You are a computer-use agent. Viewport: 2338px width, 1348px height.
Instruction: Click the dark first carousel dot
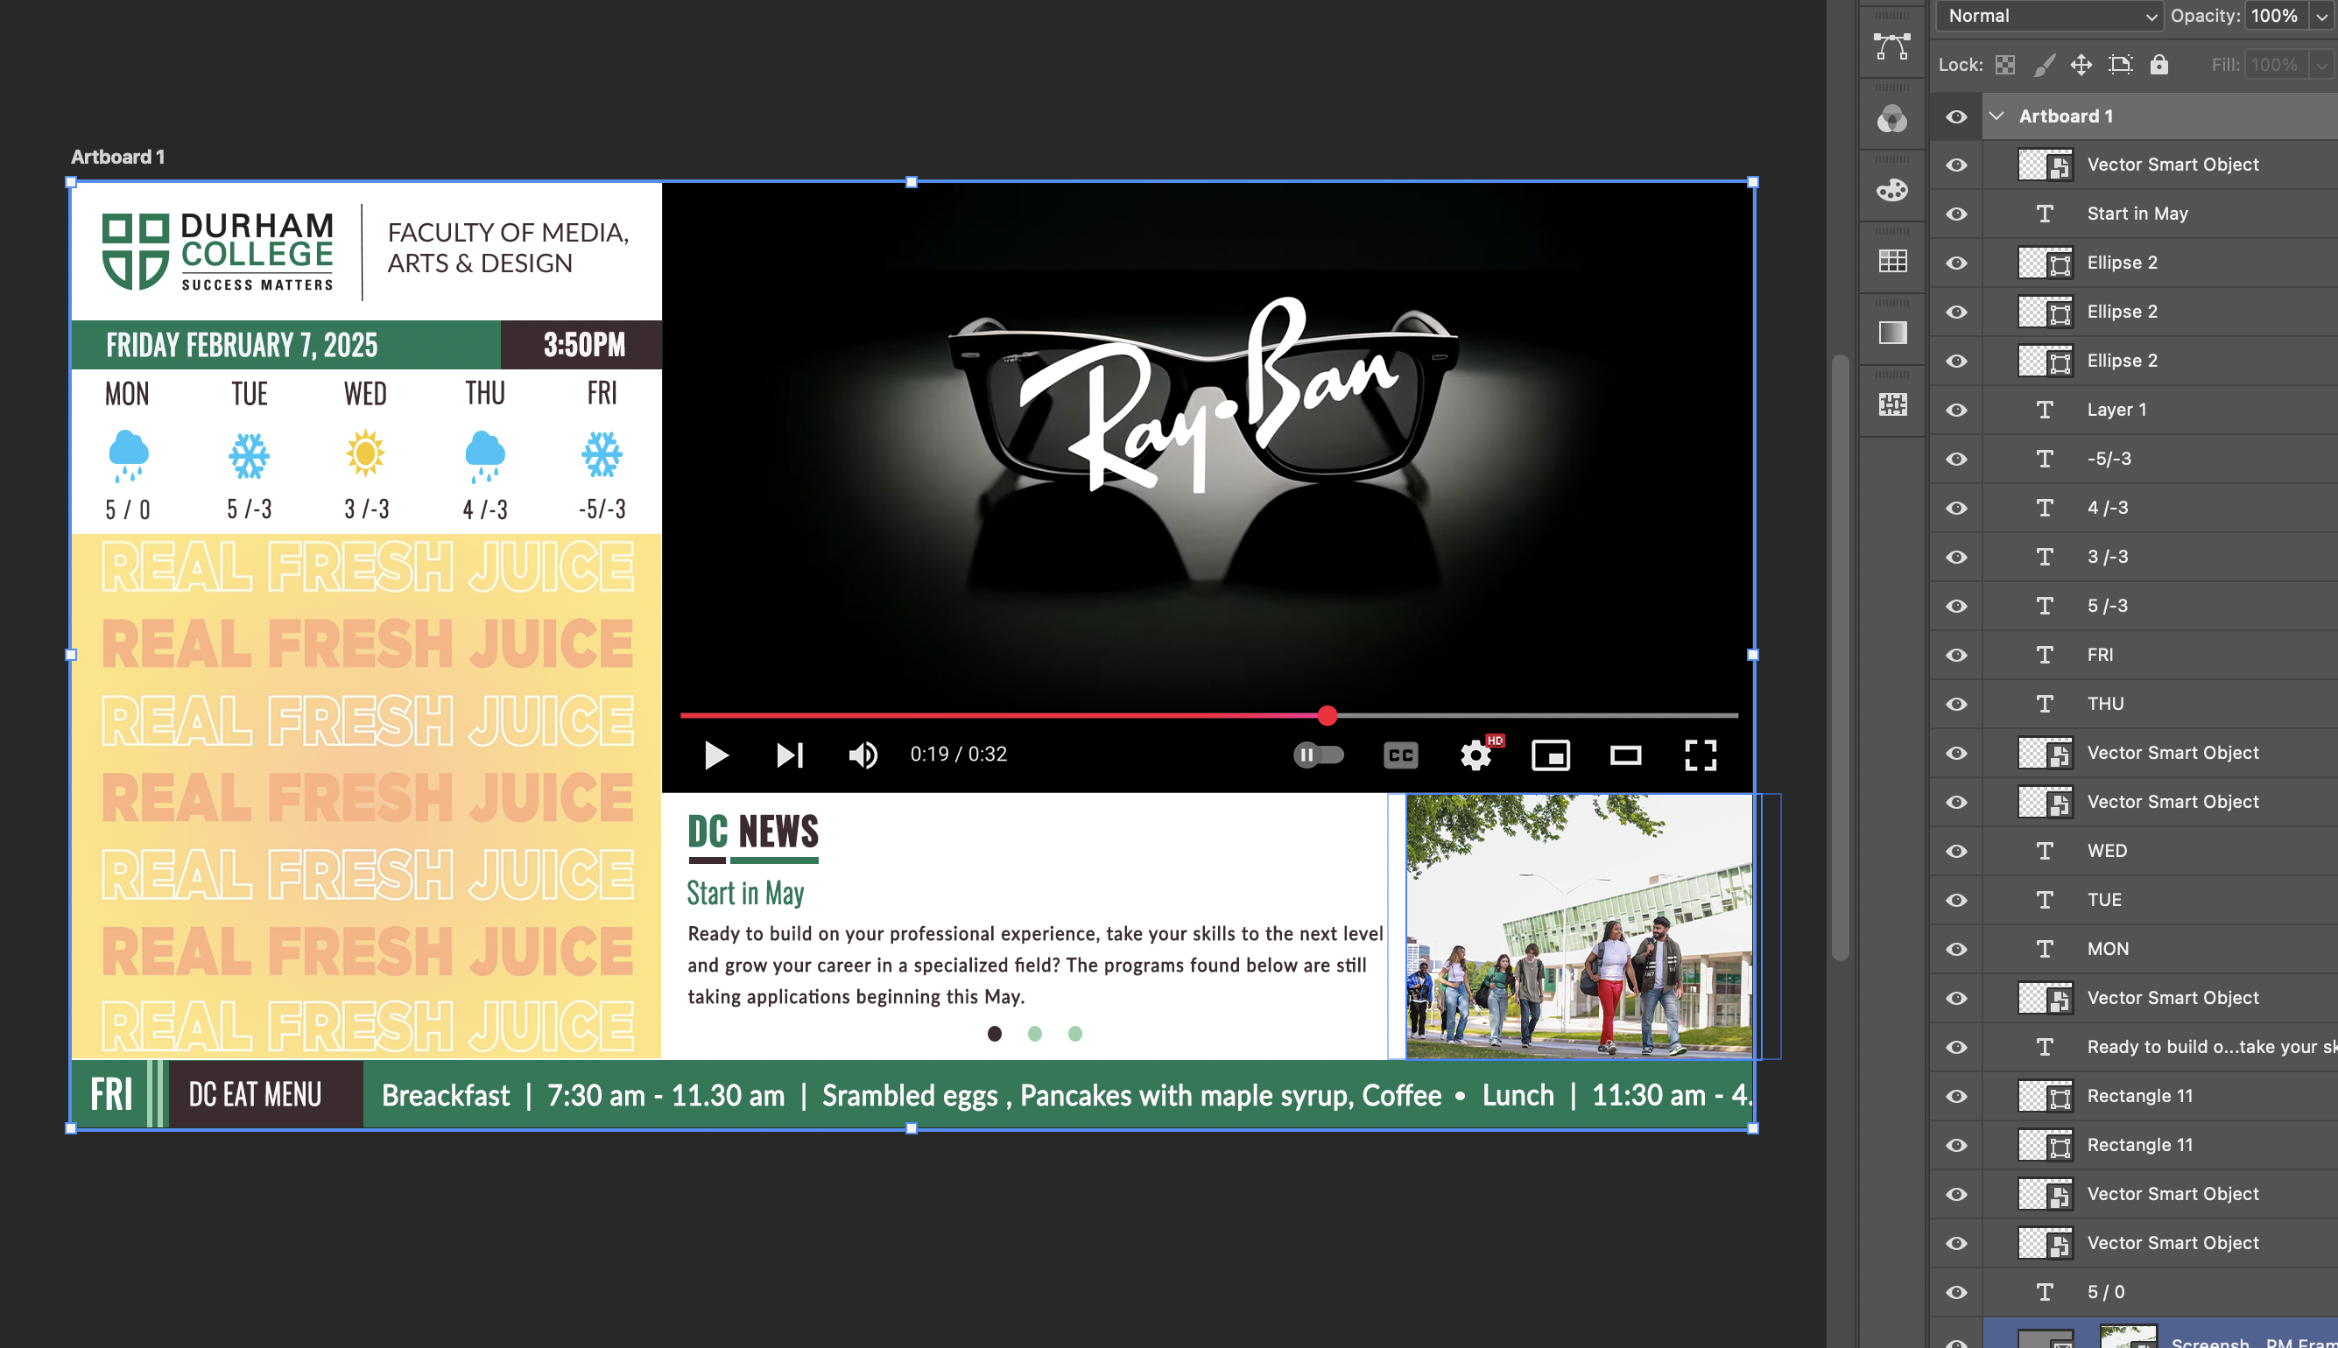point(995,1034)
